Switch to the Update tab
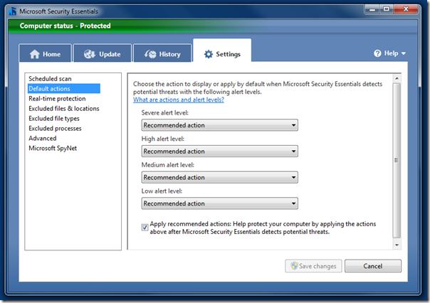 tap(103, 53)
